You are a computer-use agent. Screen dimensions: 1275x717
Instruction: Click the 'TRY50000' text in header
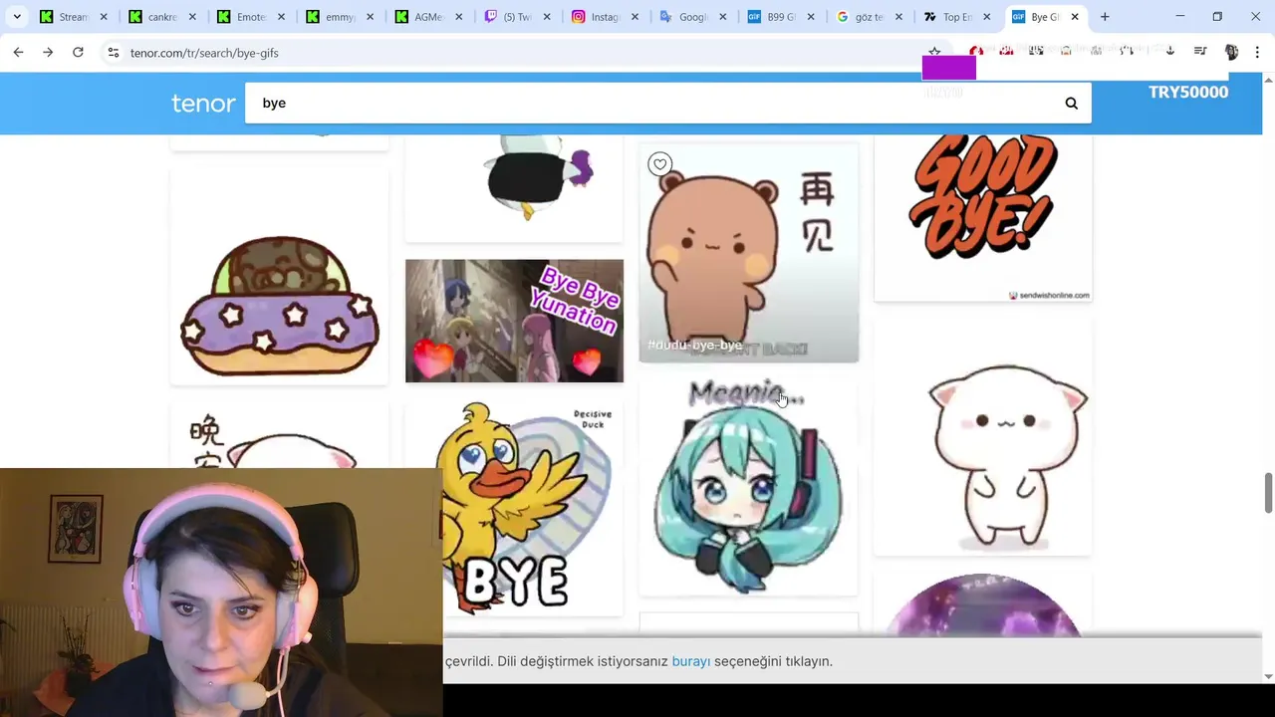click(x=1187, y=92)
